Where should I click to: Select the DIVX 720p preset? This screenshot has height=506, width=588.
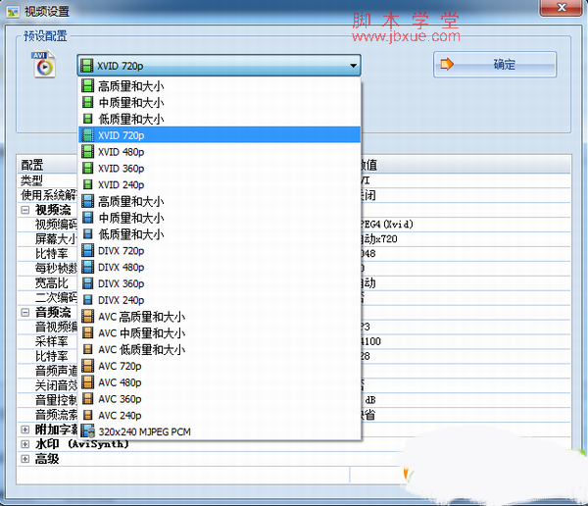[x=220, y=251]
